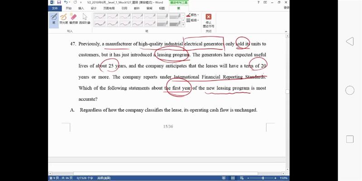Select the Highlighter tool in ribbon
The image size is (362, 181).
[x=63, y=19]
